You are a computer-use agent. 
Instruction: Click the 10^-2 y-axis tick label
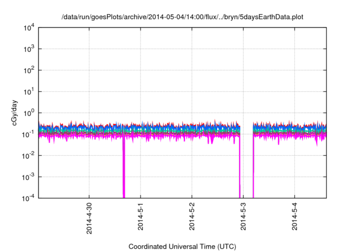(28, 156)
